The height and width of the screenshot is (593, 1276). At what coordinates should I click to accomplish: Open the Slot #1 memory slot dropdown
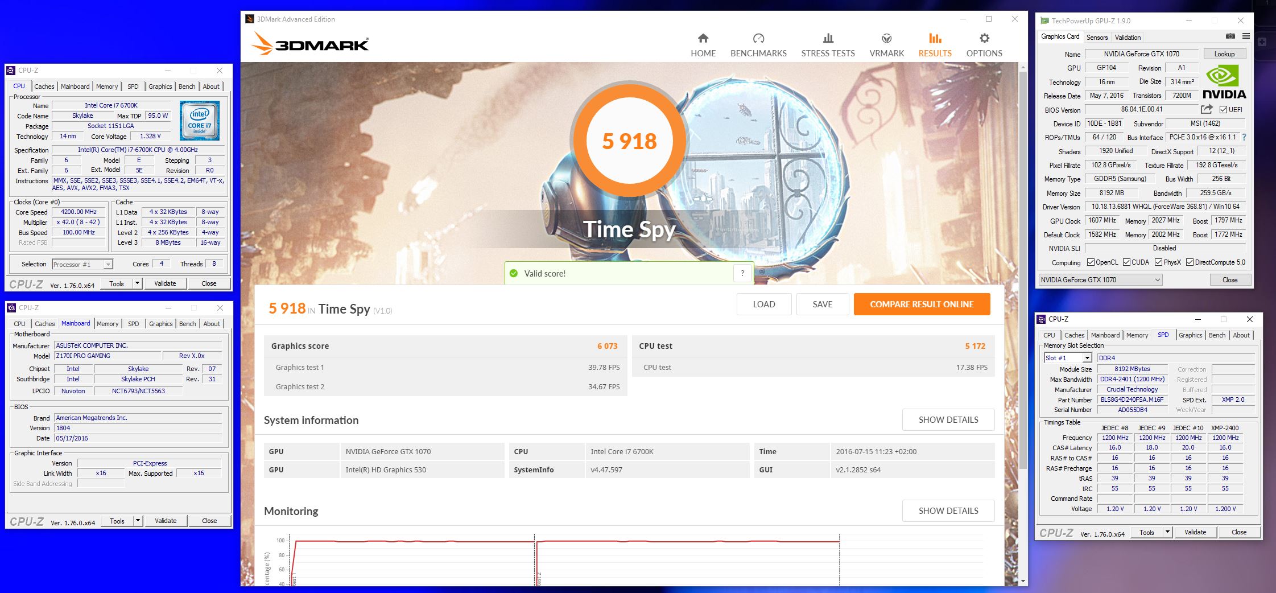point(1067,358)
